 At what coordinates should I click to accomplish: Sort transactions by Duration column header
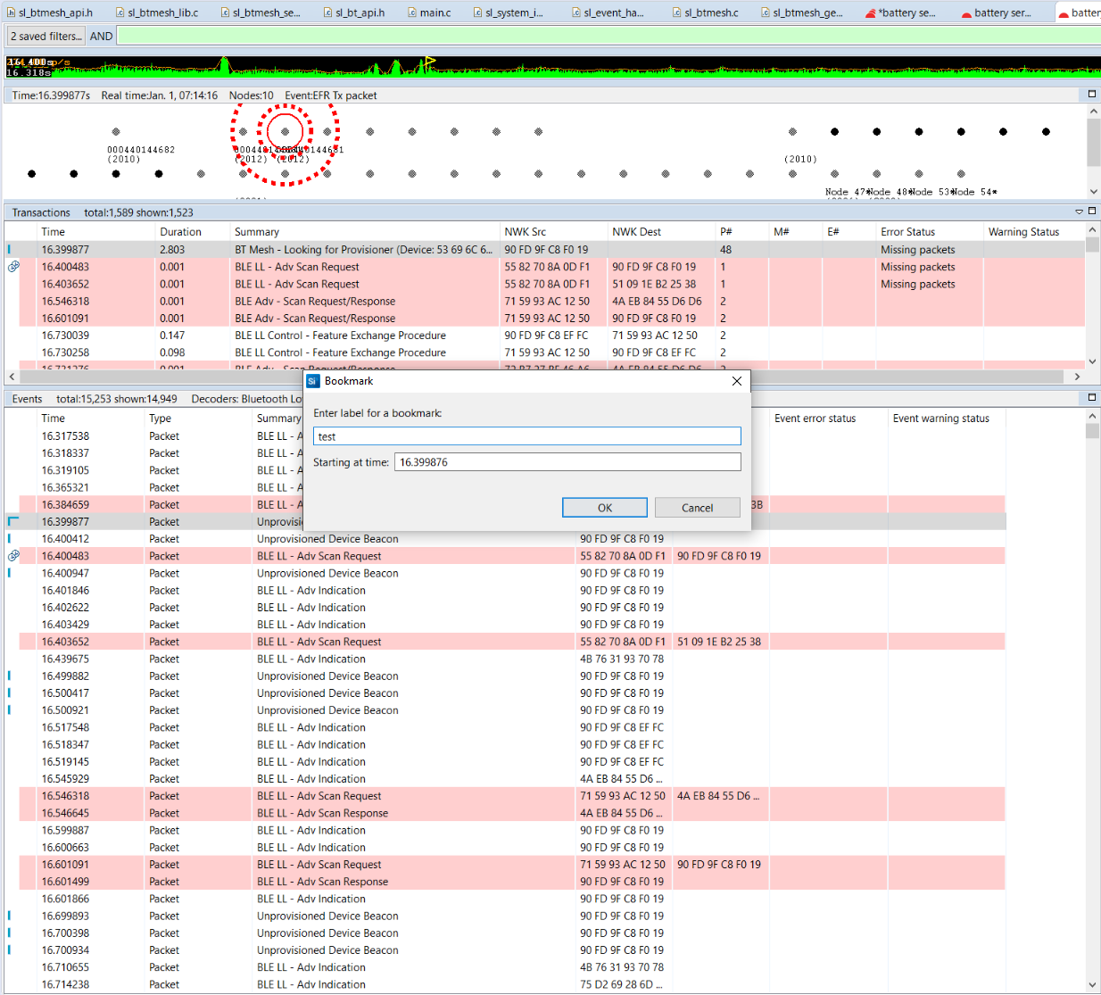[x=181, y=232]
